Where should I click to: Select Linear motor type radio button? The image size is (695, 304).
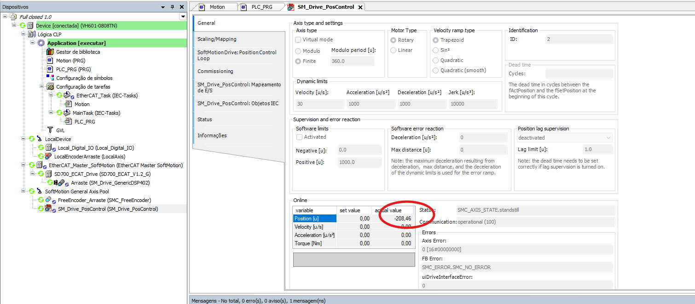(x=393, y=50)
